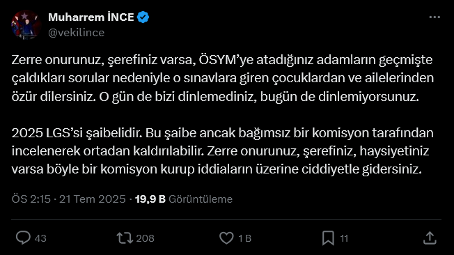Like the tweet with heart icon
Screen dimensions: 454x255
tap(226, 238)
